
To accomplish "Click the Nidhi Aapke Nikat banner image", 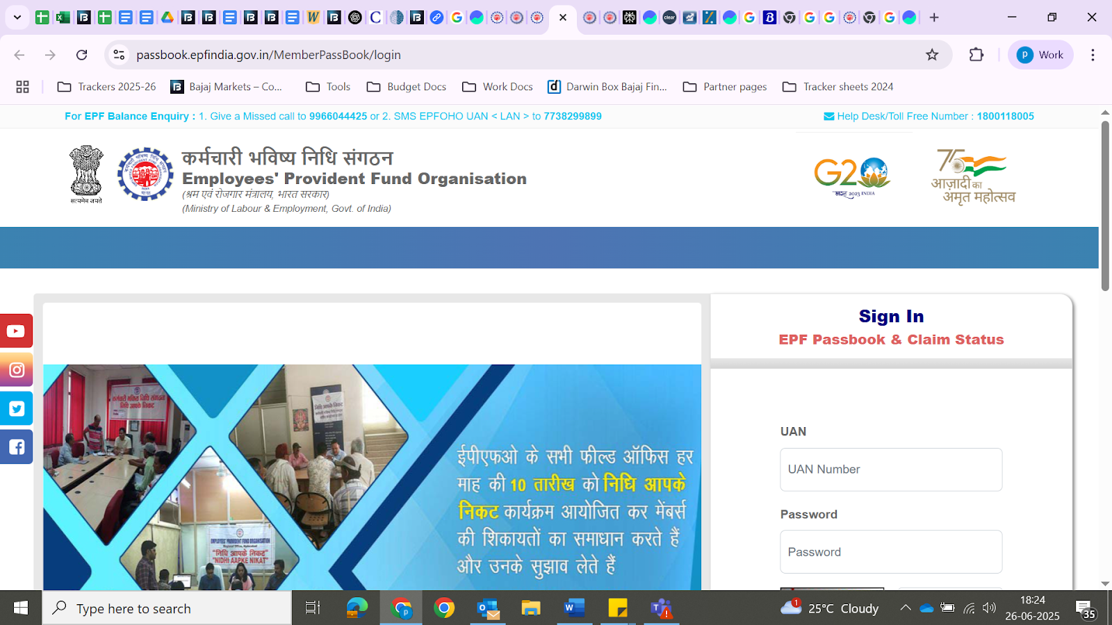I will [372, 477].
